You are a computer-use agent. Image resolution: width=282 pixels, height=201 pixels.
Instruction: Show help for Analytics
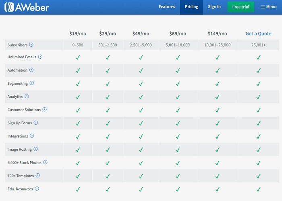click(27, 96)
